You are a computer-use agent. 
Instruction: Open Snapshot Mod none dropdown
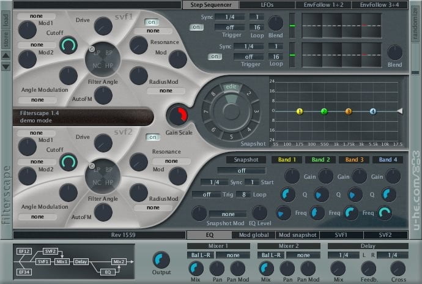pyautogui.click(x=228, y=214)
